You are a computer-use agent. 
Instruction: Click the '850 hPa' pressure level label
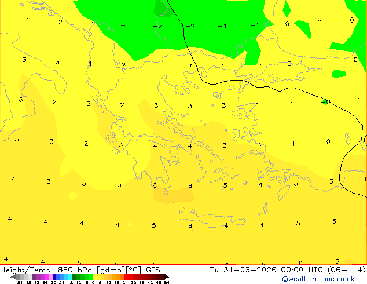pyautogui.click(x=75, y=270)
